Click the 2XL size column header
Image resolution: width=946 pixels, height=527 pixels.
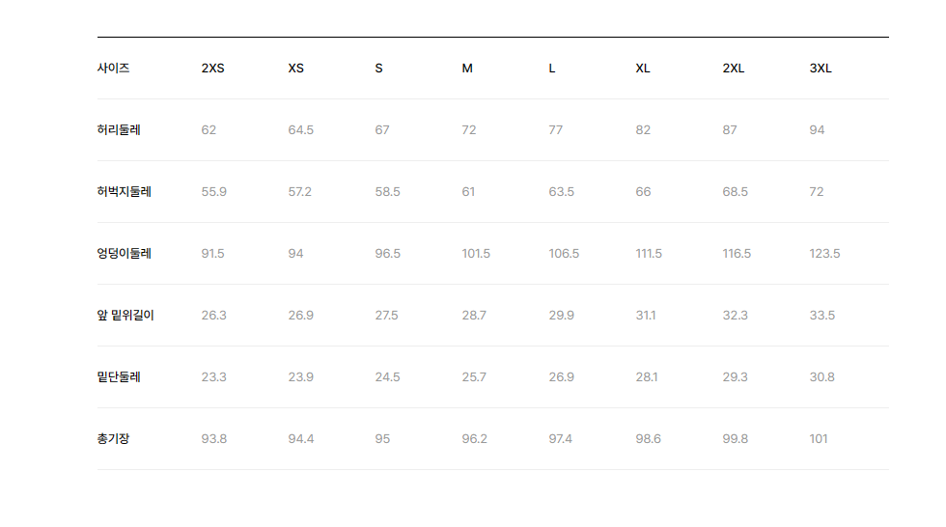(x=733, y=69)
